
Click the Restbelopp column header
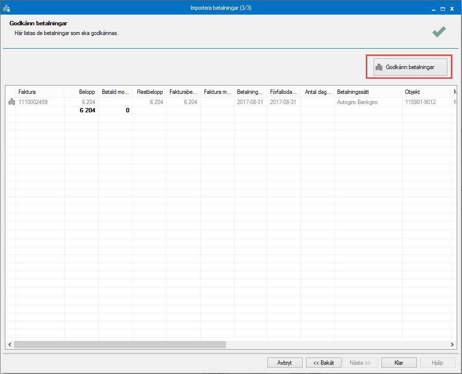pyautogui.click(x=149, y=92)
